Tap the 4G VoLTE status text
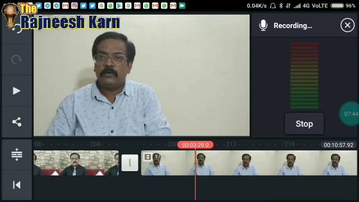359x202 pixels. tap(315, 6)
